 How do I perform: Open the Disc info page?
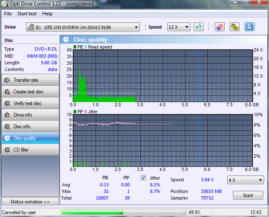(x=30, y=127)
